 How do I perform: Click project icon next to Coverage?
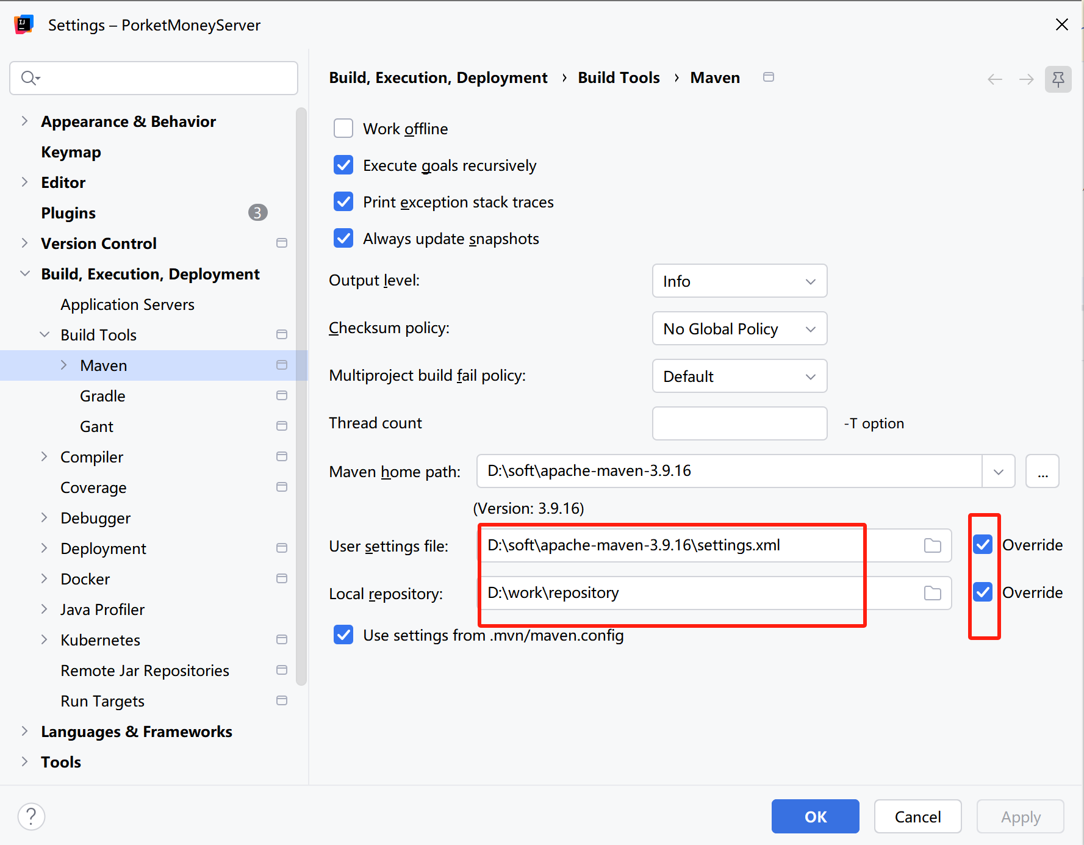pyautogui.click(x=282, y=487)
